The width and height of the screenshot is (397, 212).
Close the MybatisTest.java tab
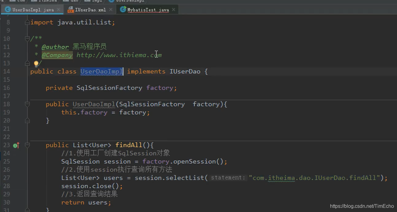coord(174,10)
